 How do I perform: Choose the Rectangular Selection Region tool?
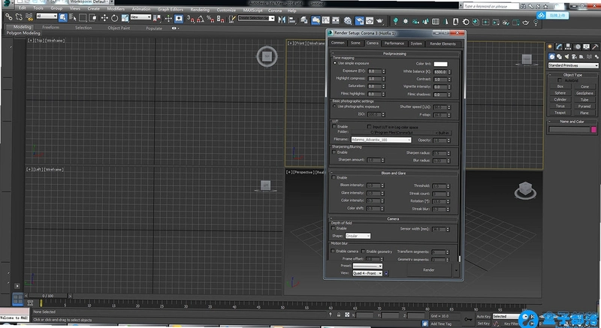[83, 17]
